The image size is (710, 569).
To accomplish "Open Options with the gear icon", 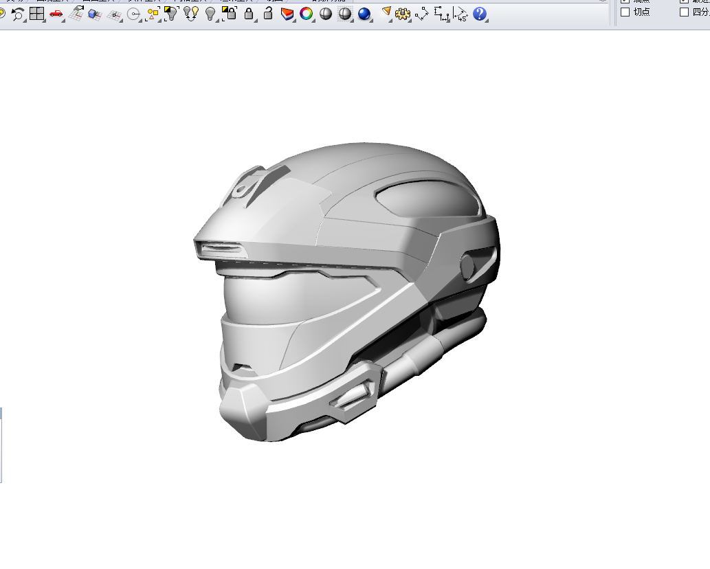I will 403,14.
